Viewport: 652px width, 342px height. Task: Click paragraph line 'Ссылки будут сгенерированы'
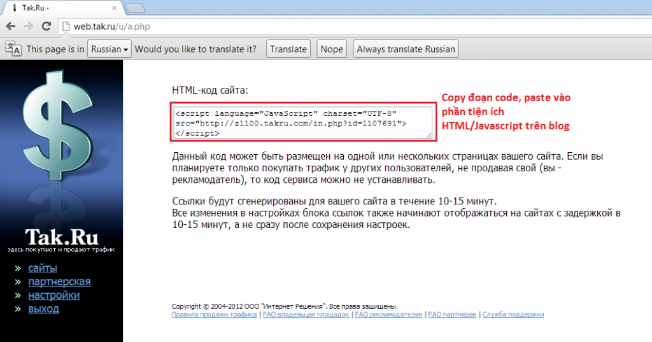pyautogui.click(x=334, y=201)
